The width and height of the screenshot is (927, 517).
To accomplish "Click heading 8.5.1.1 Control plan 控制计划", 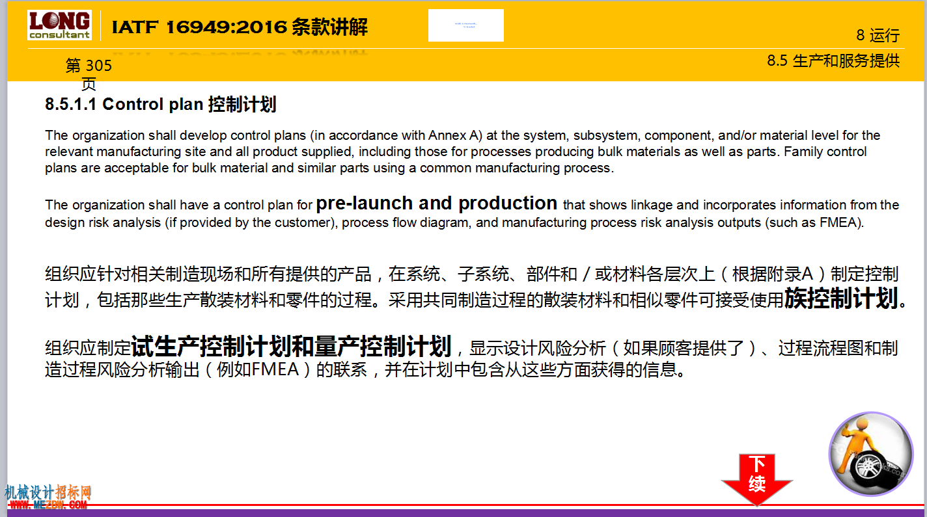I will [x=161, y=104].
